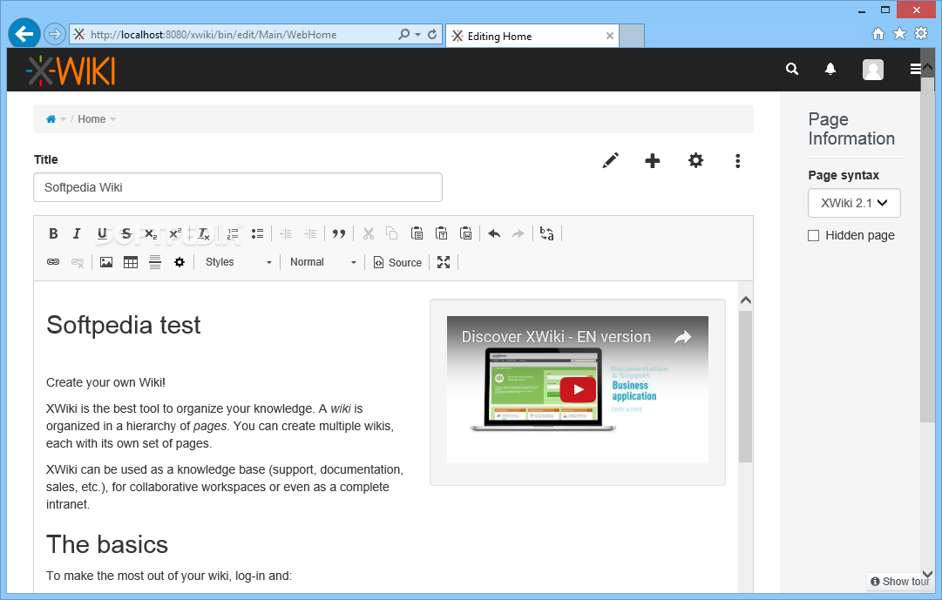Apply underline formatting
The image size is (942, 600).
(x=102, y=233)
